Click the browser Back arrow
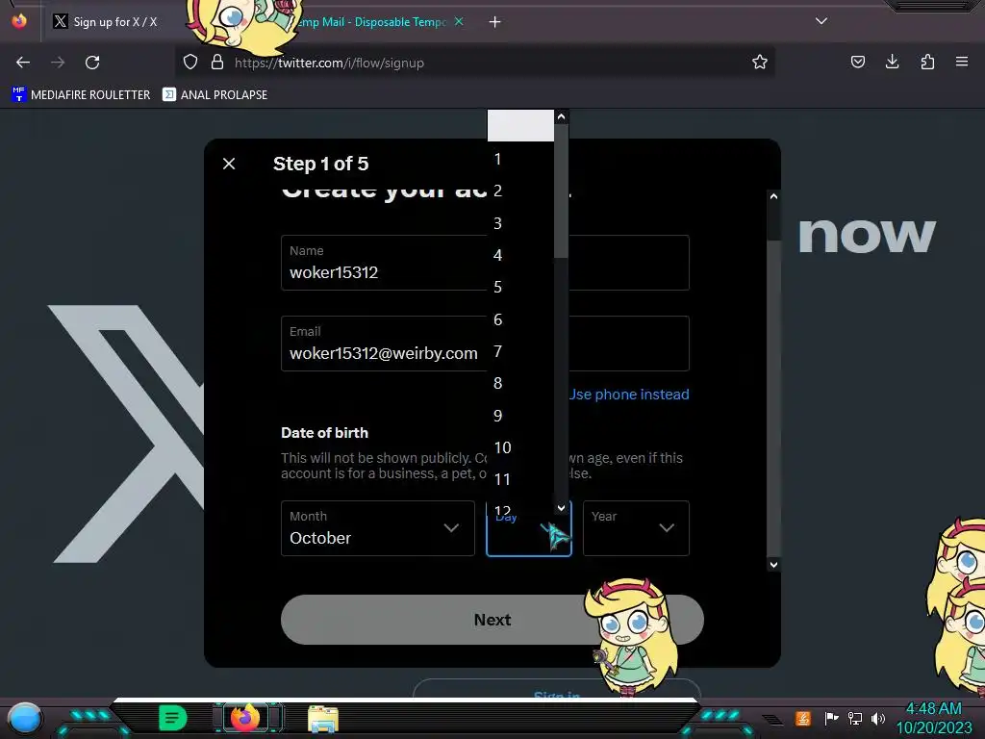Screen dimensions: 985x739 (23, 63)
